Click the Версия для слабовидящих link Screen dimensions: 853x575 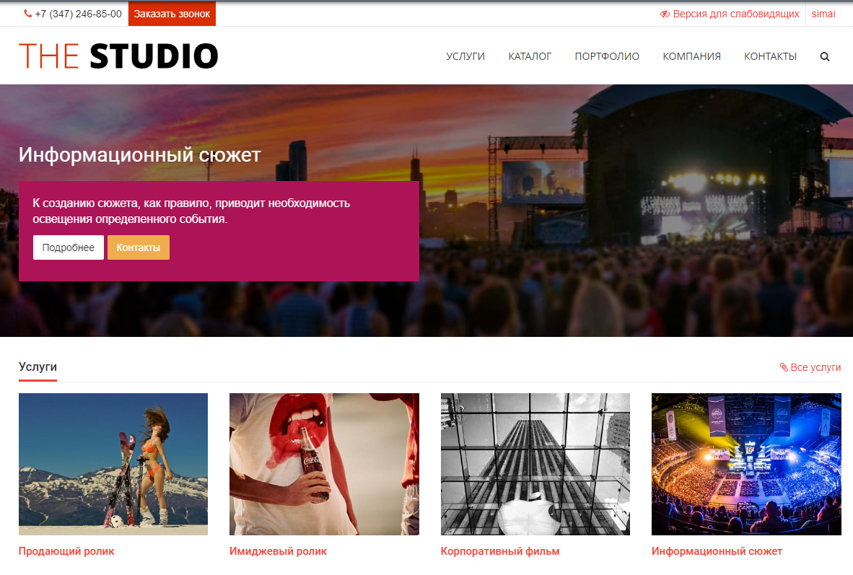point(736,14)
